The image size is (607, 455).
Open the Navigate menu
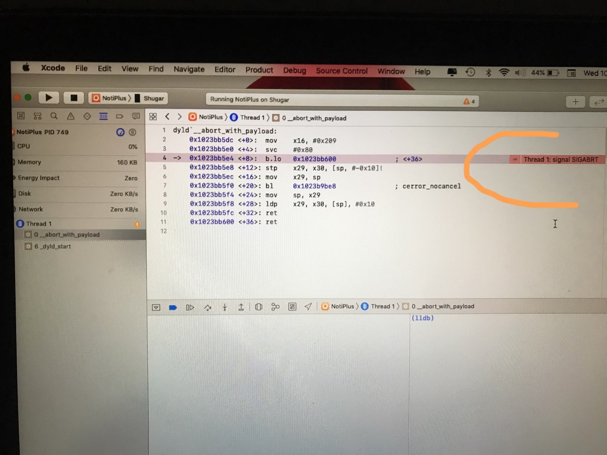click(189, 69)
